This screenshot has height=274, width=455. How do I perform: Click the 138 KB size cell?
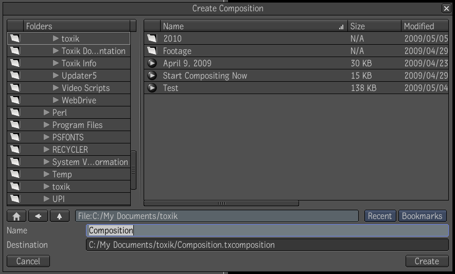point(363,88)
